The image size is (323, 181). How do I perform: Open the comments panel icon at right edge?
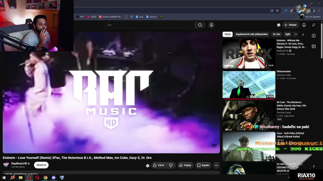tap(314, 47)
